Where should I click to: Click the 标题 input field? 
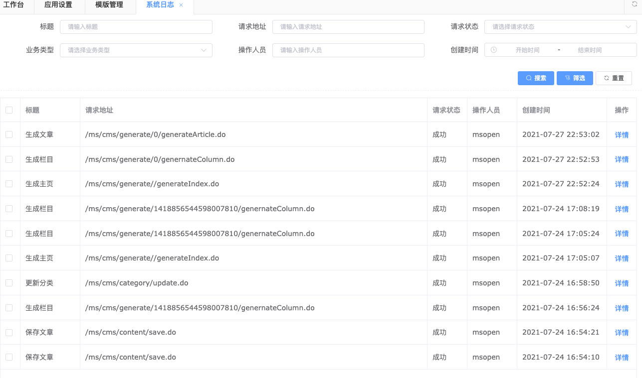[x=136, y=27]
